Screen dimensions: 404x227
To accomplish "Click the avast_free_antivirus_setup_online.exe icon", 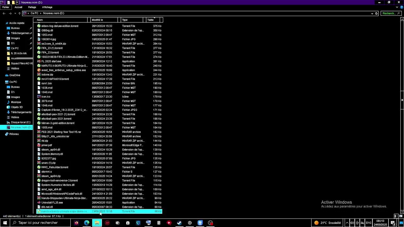I will [x=39, y=70].
